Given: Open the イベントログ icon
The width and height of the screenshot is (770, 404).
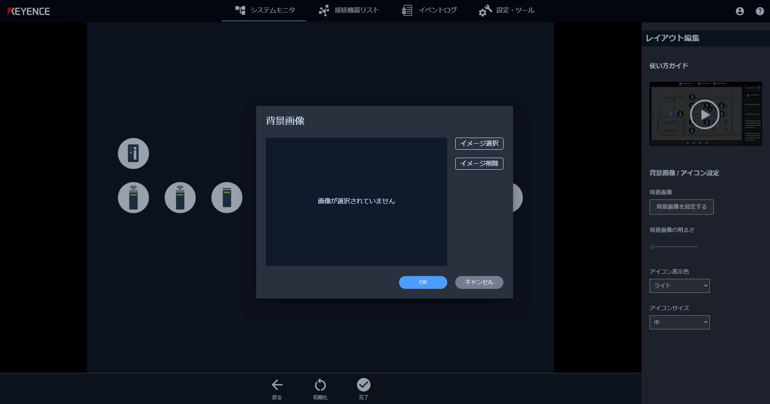Looking at the screenshot, I should [x=406, y=10].
